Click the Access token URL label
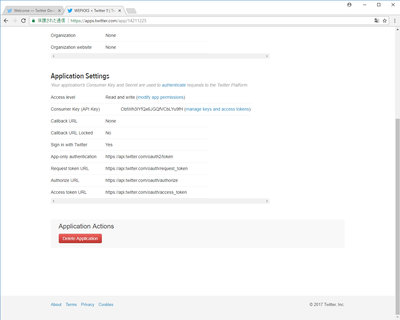The width and height of the screenshot is (400, 320). point(69,192)
